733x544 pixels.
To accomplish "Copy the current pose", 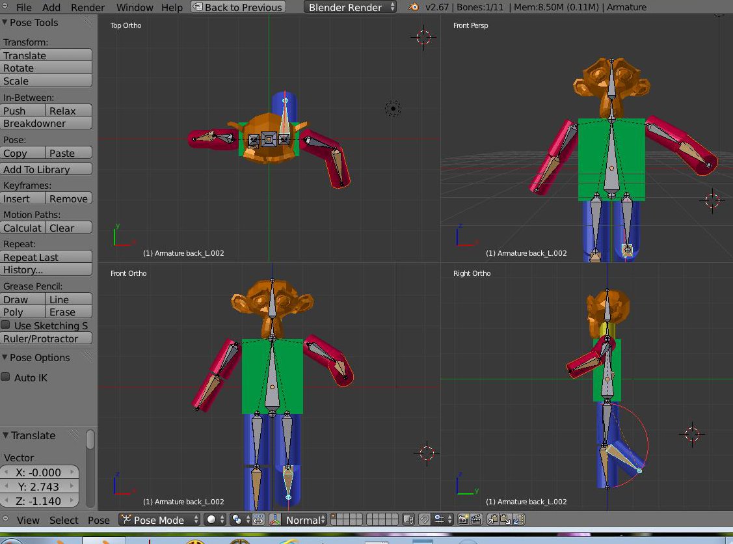I will pos(23,153).
